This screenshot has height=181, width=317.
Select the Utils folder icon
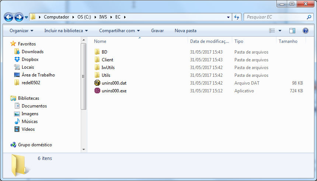[x=97, y=75]
